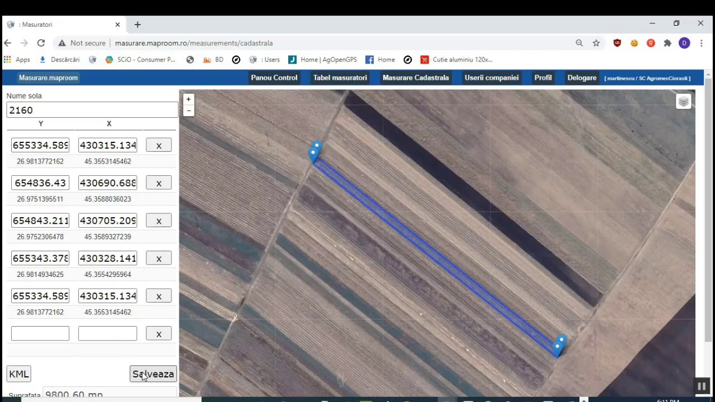Pause the video playback

702,386
